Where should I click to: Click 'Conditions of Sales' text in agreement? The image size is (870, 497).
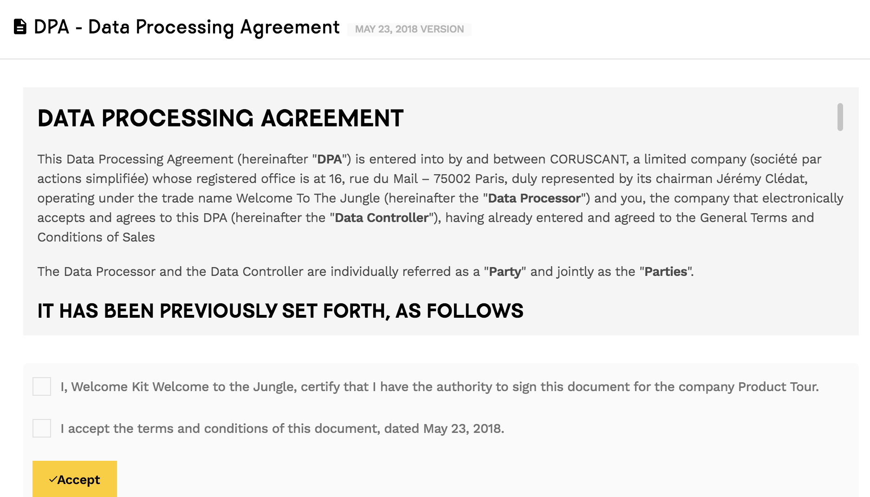coord(96,237)
